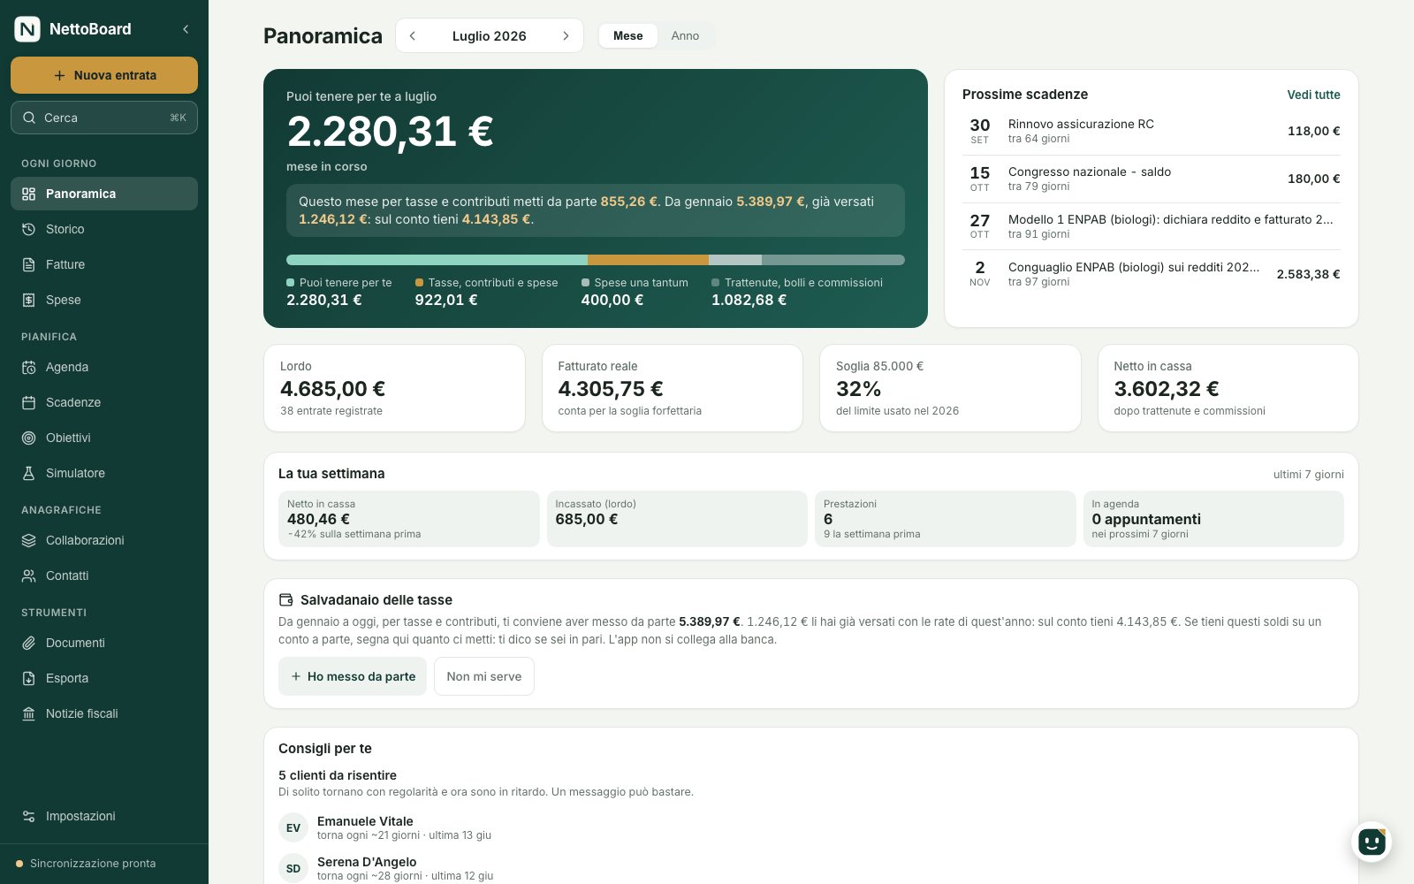Open the Documenti paperclip icon

(x=28, y=643)
